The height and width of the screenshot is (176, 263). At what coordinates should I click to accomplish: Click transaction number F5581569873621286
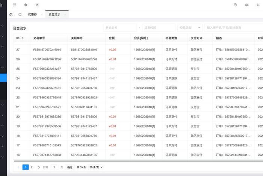[x=47, y=59]
